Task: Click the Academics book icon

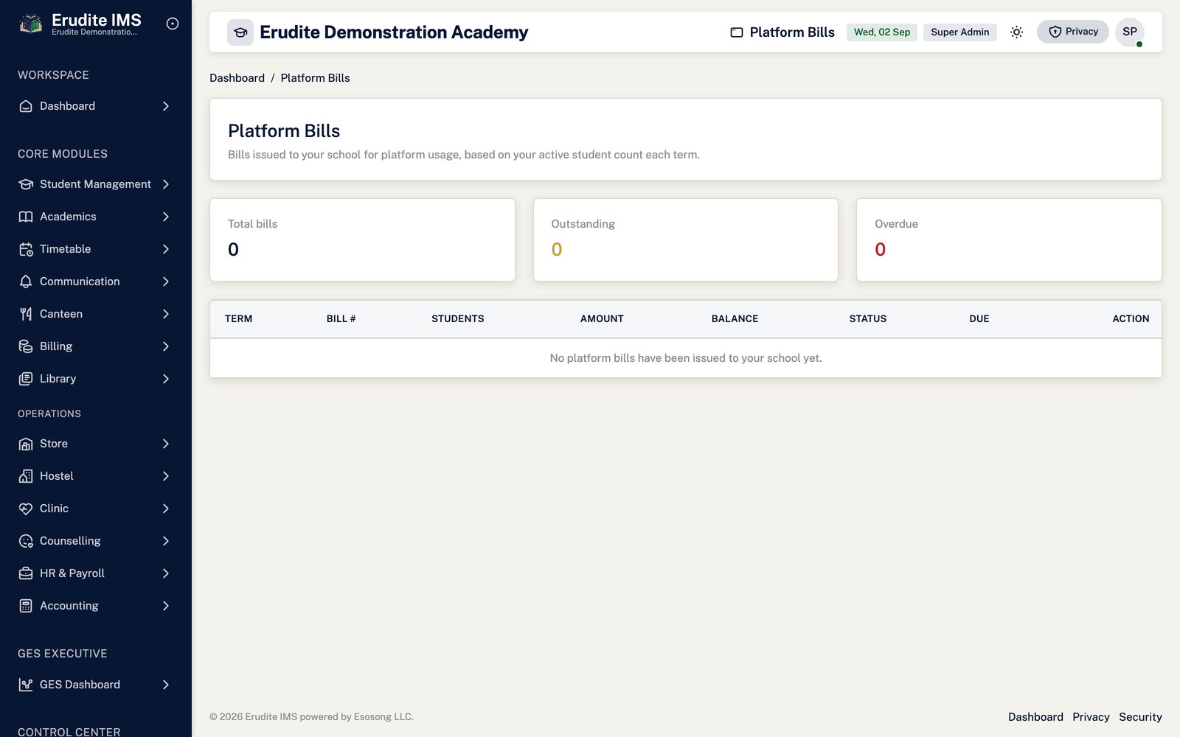Action: [26, 217]
